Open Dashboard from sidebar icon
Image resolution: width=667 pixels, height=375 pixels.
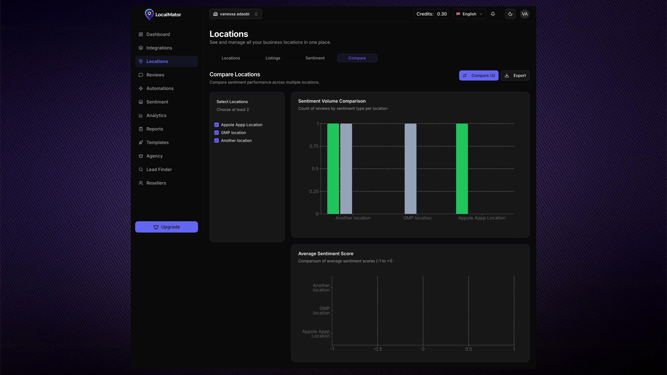141,35
